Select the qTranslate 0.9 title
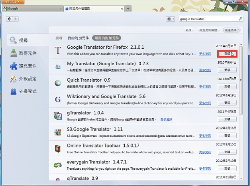 [82, 178]
